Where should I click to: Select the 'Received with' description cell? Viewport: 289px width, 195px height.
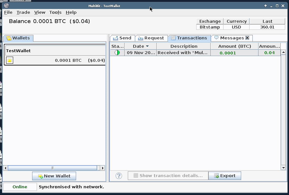pos(184,53)
